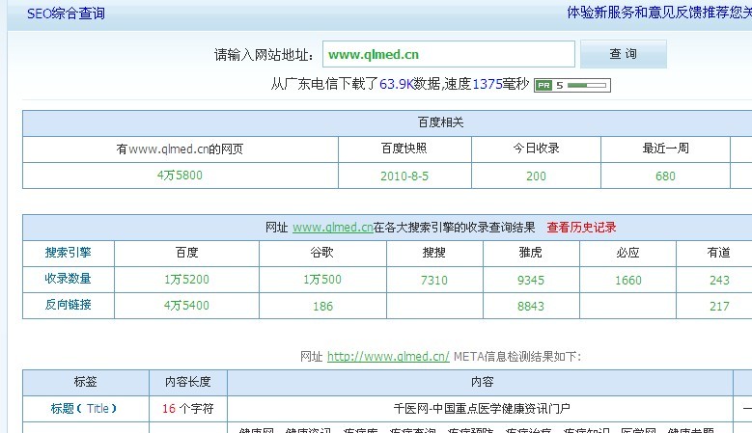Viewport: 752px width, 433px height.
Task: Open Google indexed count 1万500
Action: (x=321, y=280)
